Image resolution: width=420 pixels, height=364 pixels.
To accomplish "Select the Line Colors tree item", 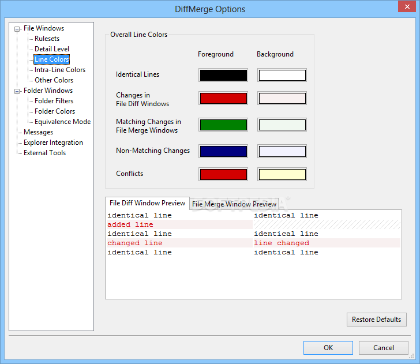I will tap(52, 59).
